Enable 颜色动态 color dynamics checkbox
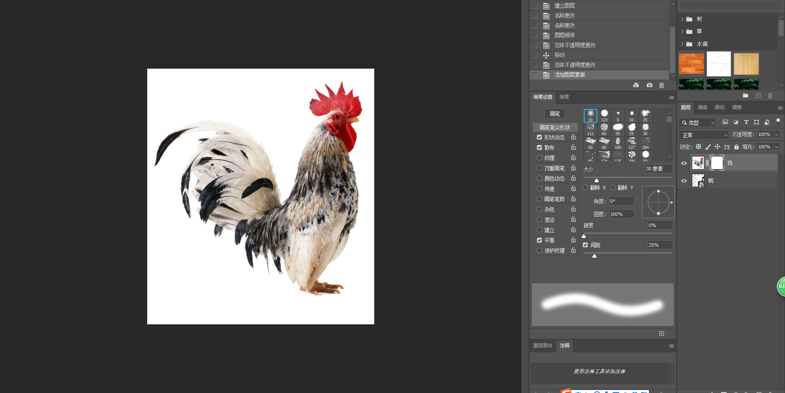The image size is (785, 393). tap(539, 178)
